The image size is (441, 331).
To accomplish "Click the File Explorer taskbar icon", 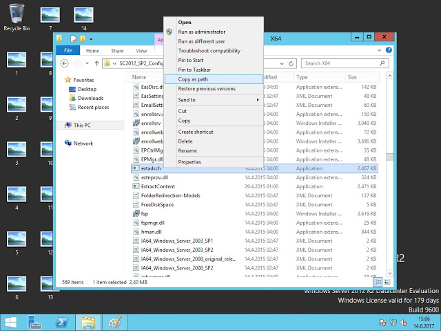I will [88, 321].
